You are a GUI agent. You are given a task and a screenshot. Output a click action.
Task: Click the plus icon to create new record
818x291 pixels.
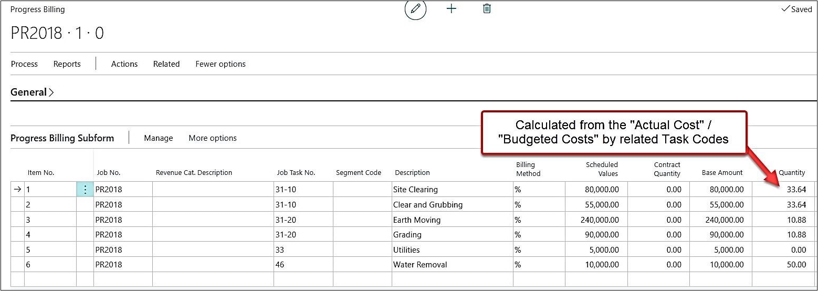click(x=451, y=9)
